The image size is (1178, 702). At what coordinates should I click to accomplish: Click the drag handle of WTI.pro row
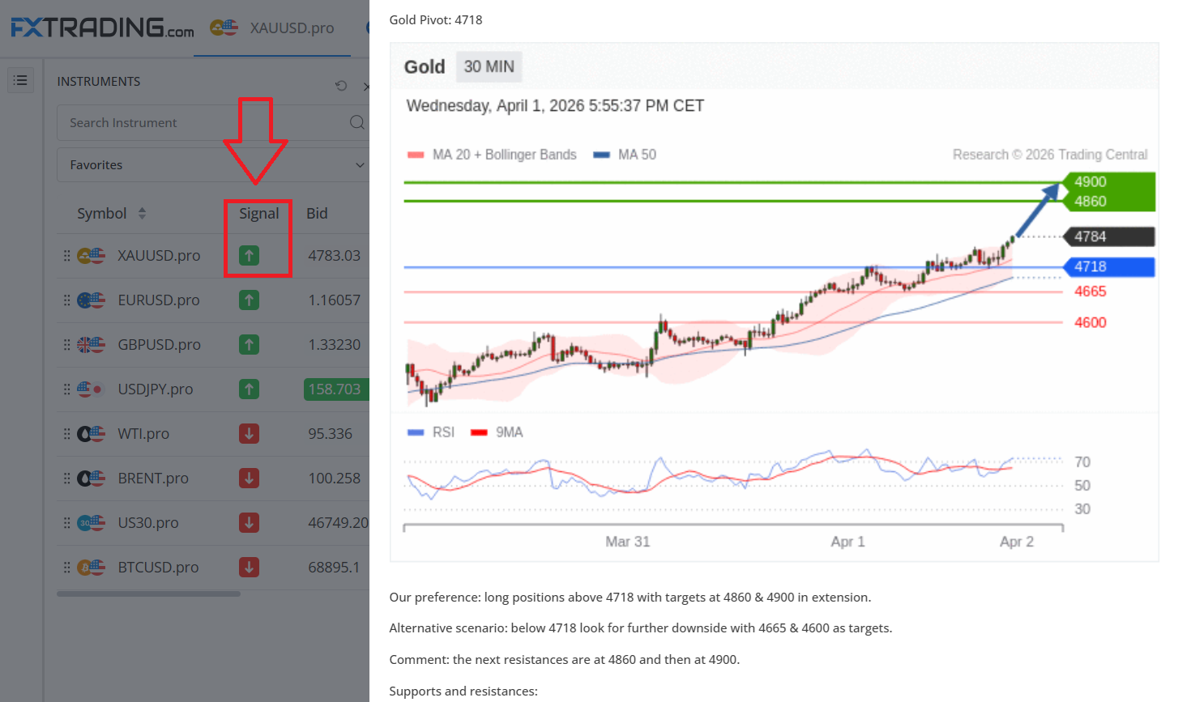(x=66, y=434)
